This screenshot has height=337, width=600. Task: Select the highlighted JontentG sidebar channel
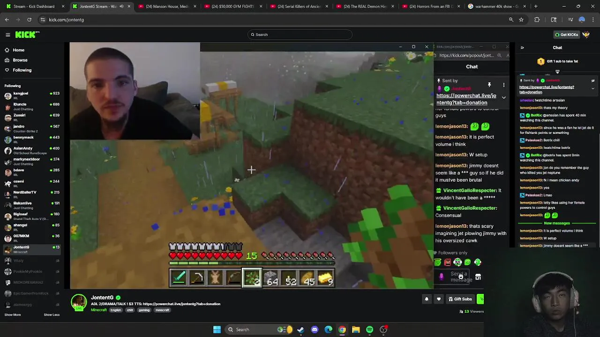tap(32, 249)
